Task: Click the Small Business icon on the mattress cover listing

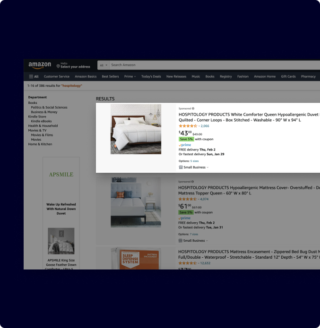Action: tap(180, 241)
